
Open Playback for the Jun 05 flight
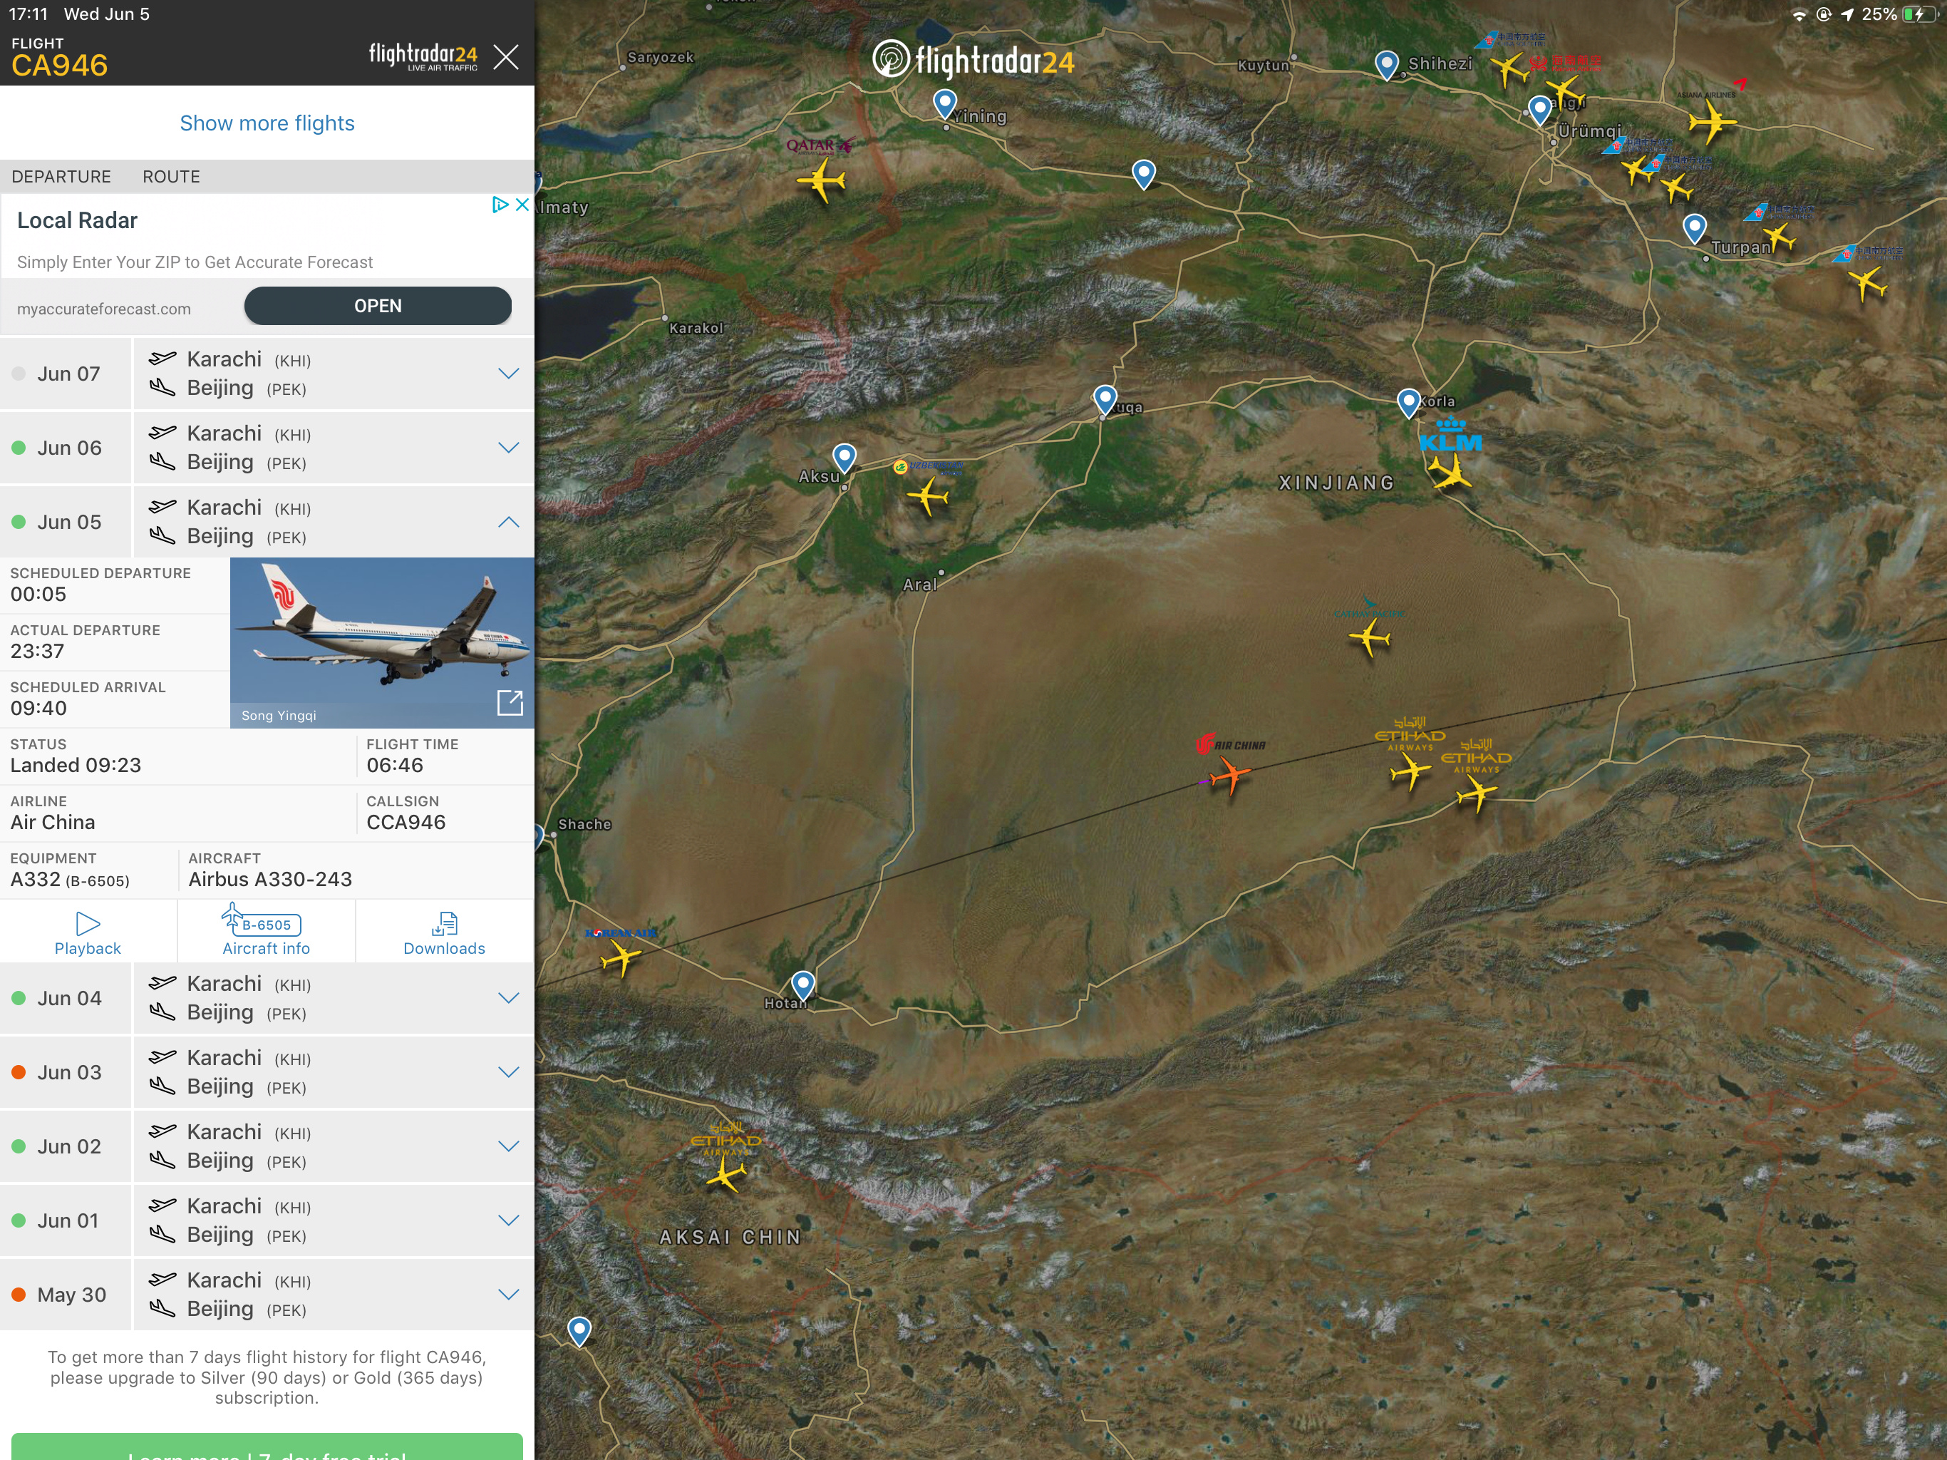point(88,932)
